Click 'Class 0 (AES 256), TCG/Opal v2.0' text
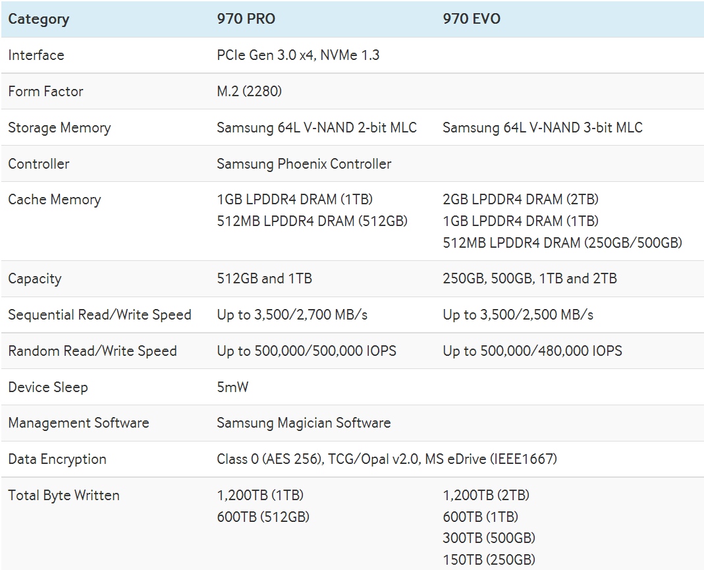Screen dimensions: 704x570 [319, 459]
